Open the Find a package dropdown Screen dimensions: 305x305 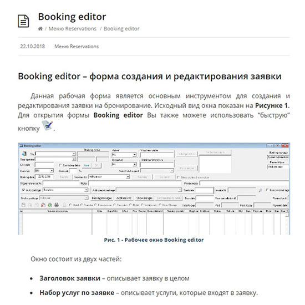tap(86, 198)
